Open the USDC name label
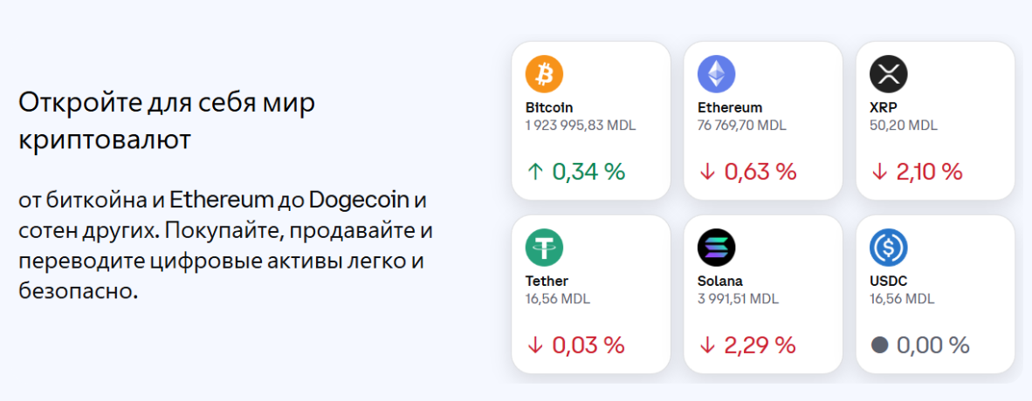The height and width of the screenshot is (401, 1032). pyautogui.click(x=887, y=282)
